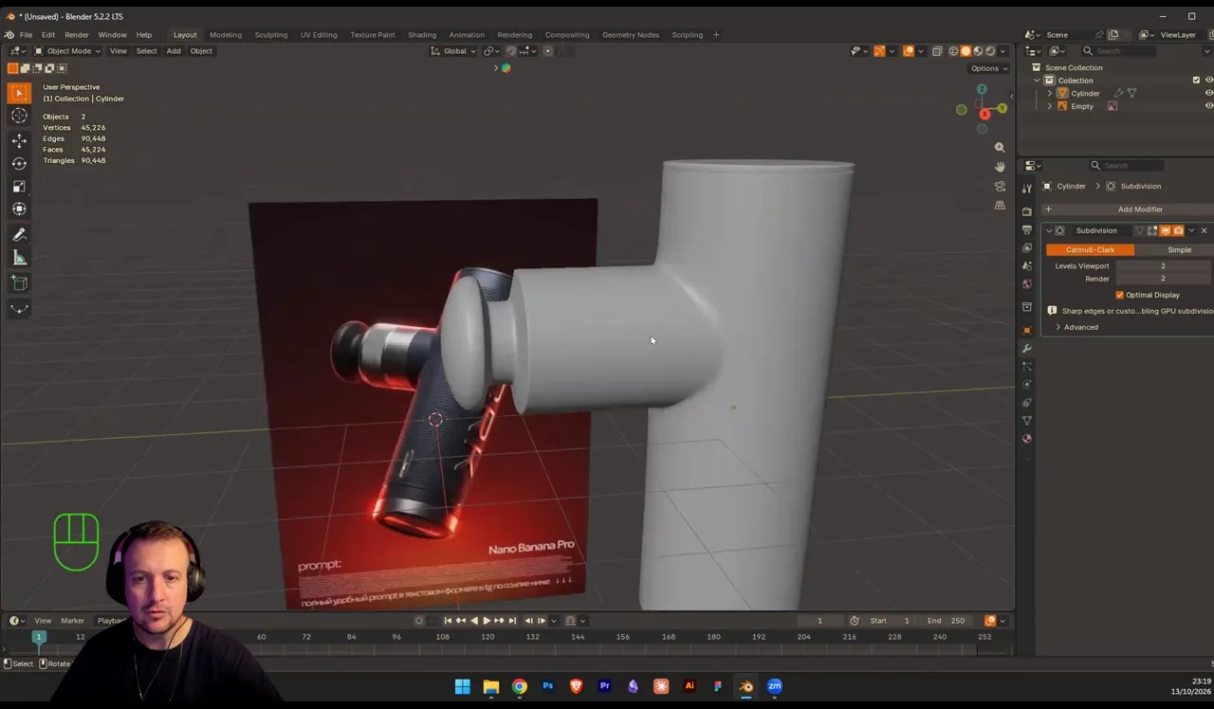Open the Output properties tab icon
The height and width of the screenshot is (709, 1214).
1027,230
